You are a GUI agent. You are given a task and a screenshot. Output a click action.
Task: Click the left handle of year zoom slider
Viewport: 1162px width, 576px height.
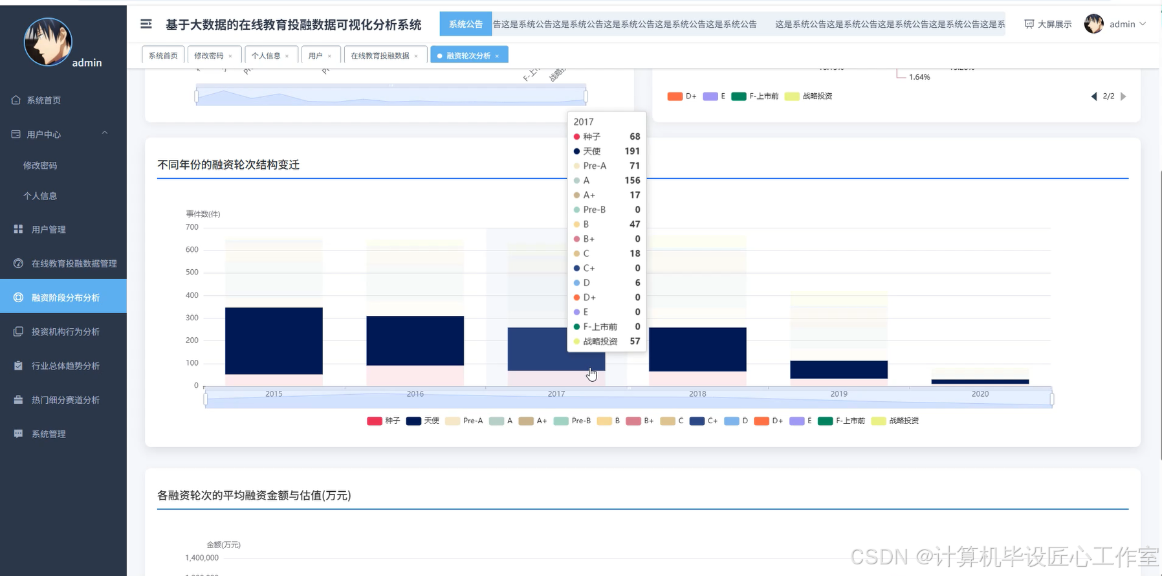tap(206, 399)
